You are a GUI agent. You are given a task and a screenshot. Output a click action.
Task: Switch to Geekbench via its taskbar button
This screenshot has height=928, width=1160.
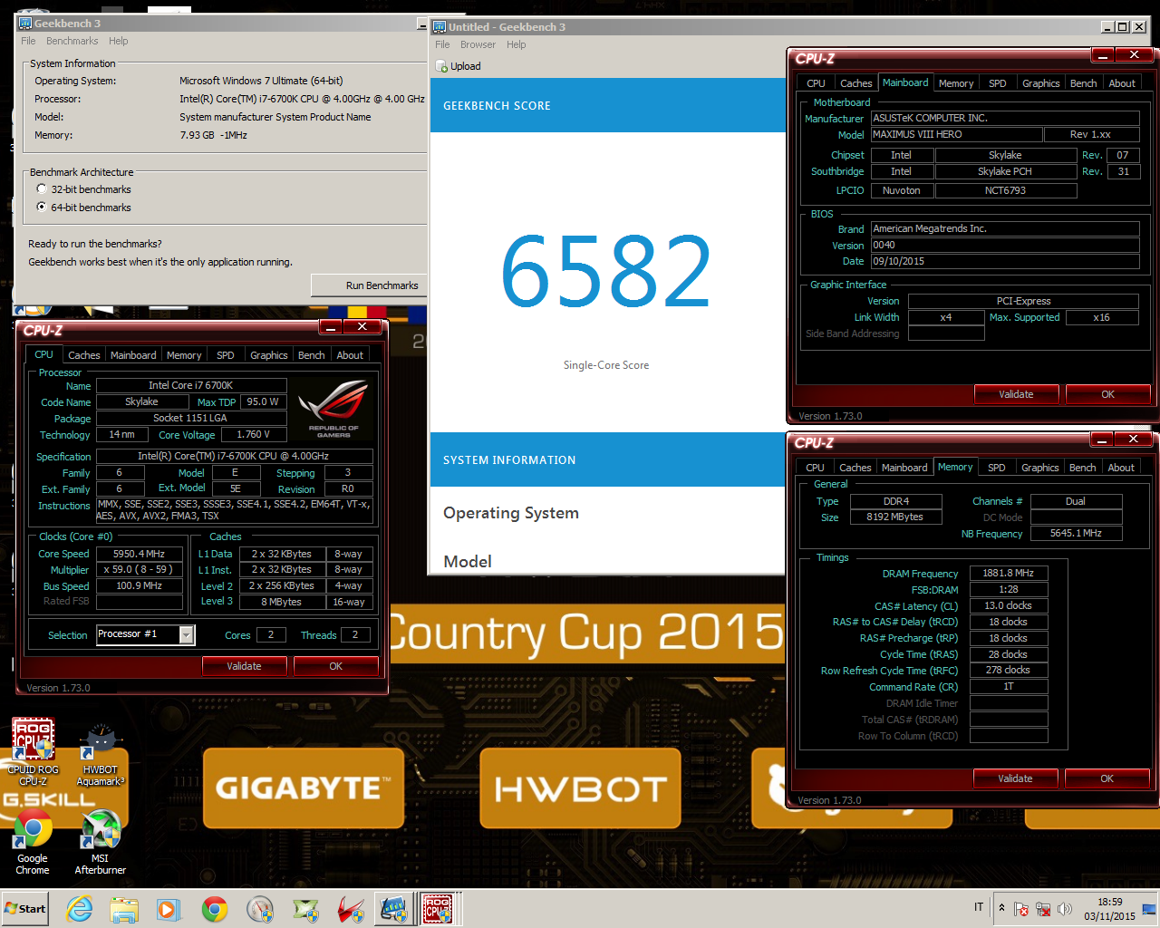394,909
